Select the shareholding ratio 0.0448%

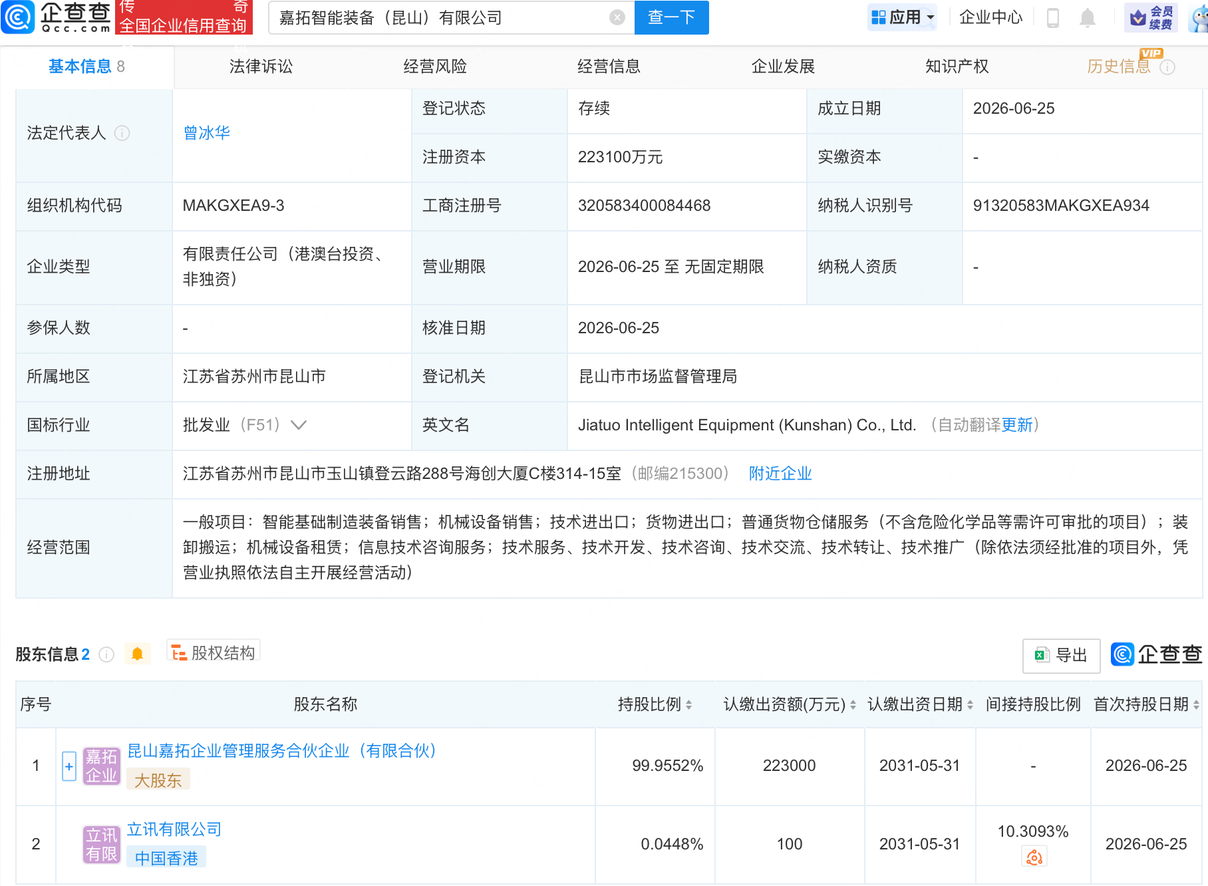point(672,844)
